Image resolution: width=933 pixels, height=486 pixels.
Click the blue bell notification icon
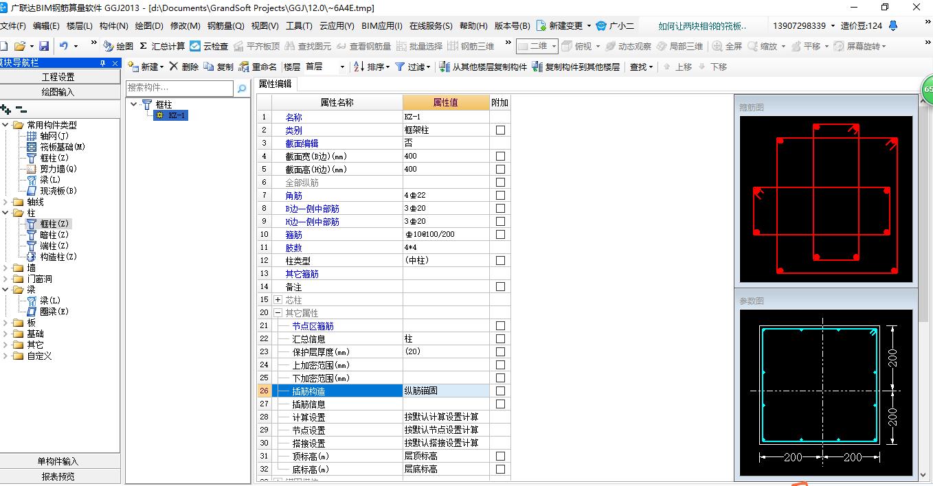tap(893, 25)
